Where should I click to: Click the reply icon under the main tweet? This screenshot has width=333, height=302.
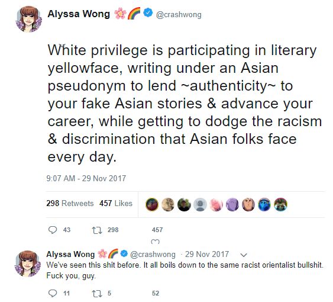(53, 230)
